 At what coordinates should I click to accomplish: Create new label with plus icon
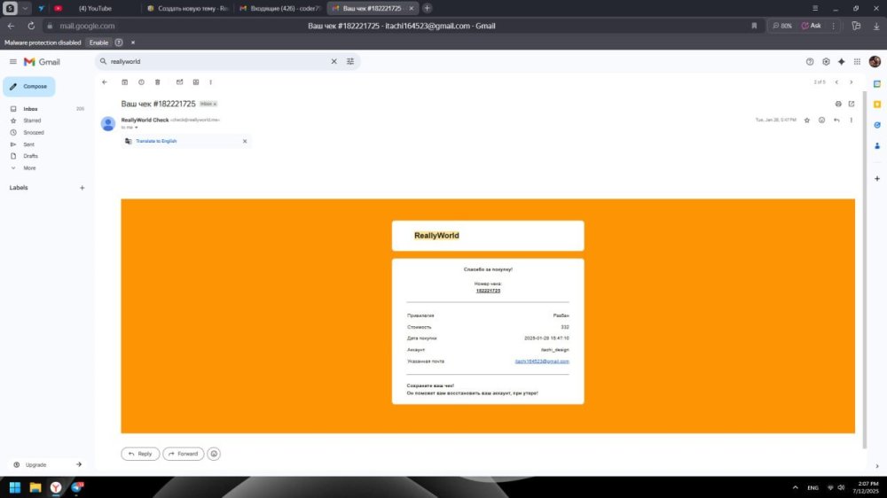[82, 188]
